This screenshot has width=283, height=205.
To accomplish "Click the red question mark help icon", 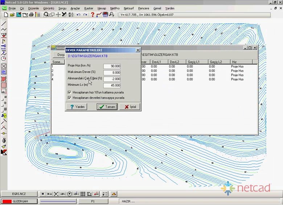I will point(93,15).
